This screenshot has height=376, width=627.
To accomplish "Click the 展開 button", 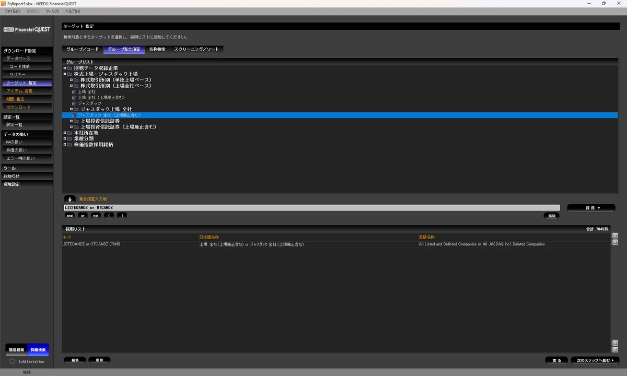I will coord(551,216).
